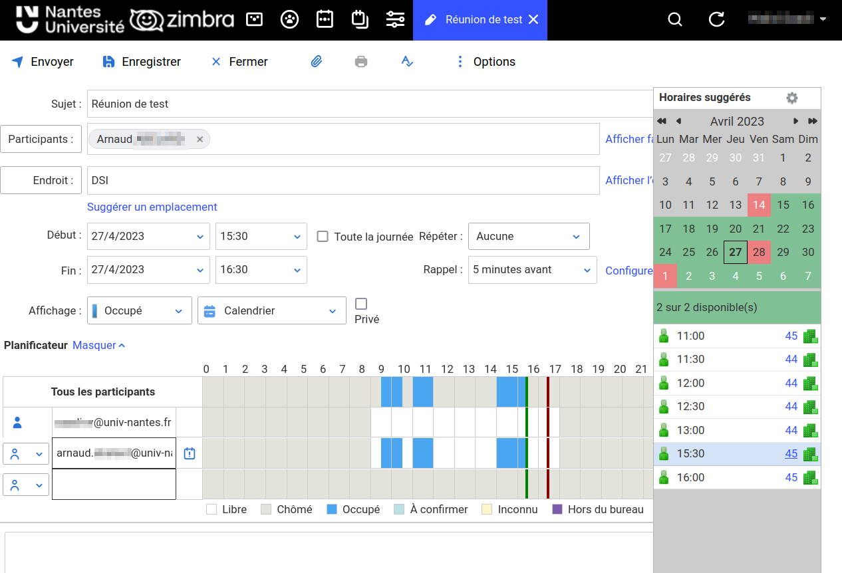This screenshot has height=573, width=842.
Task: Click Suggérer un emplacement link
Action: tap(152, 207)
